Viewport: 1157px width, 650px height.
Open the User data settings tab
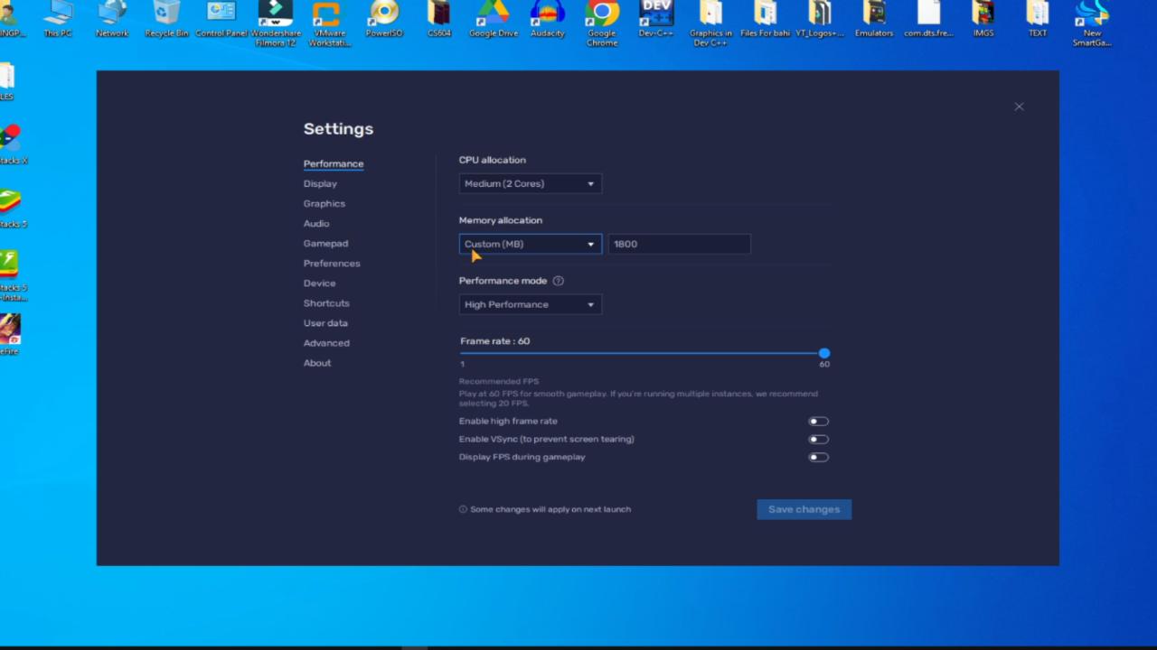click(325, 323)
